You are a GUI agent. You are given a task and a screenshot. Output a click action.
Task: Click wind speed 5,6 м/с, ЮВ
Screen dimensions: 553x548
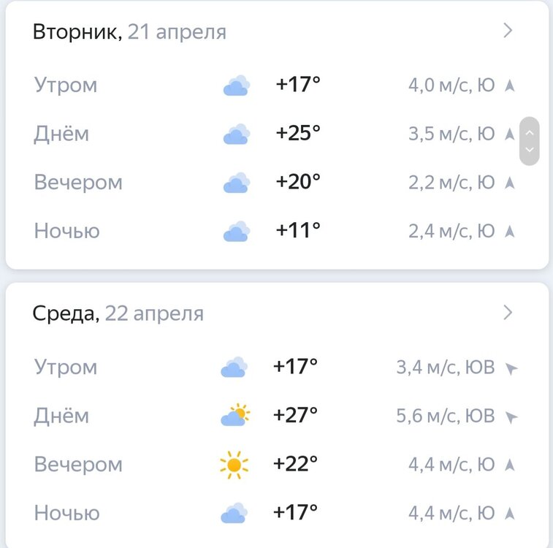point(446,416)
